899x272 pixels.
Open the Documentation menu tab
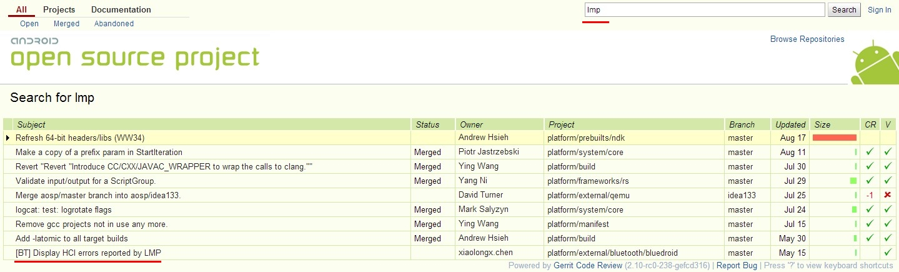point(121,9)
